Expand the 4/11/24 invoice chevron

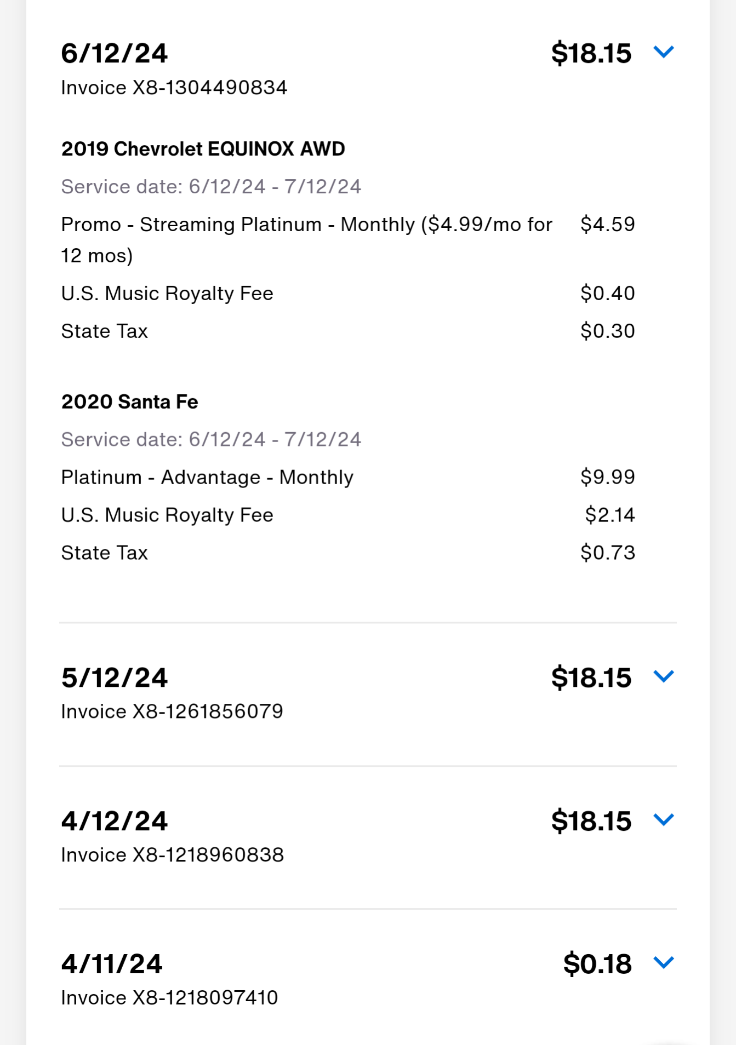point(663,962)
